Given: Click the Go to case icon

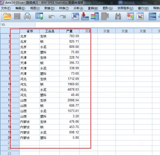Looking at the screenshot, I should (x=75, y=16).
